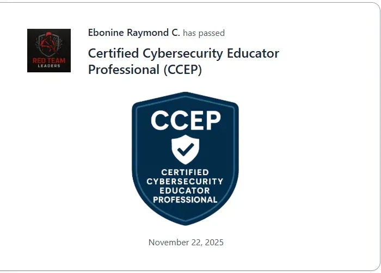381x273 pixels.
Task: Click the small "LEADERS" text in logo
Action: tap(49, 66)
